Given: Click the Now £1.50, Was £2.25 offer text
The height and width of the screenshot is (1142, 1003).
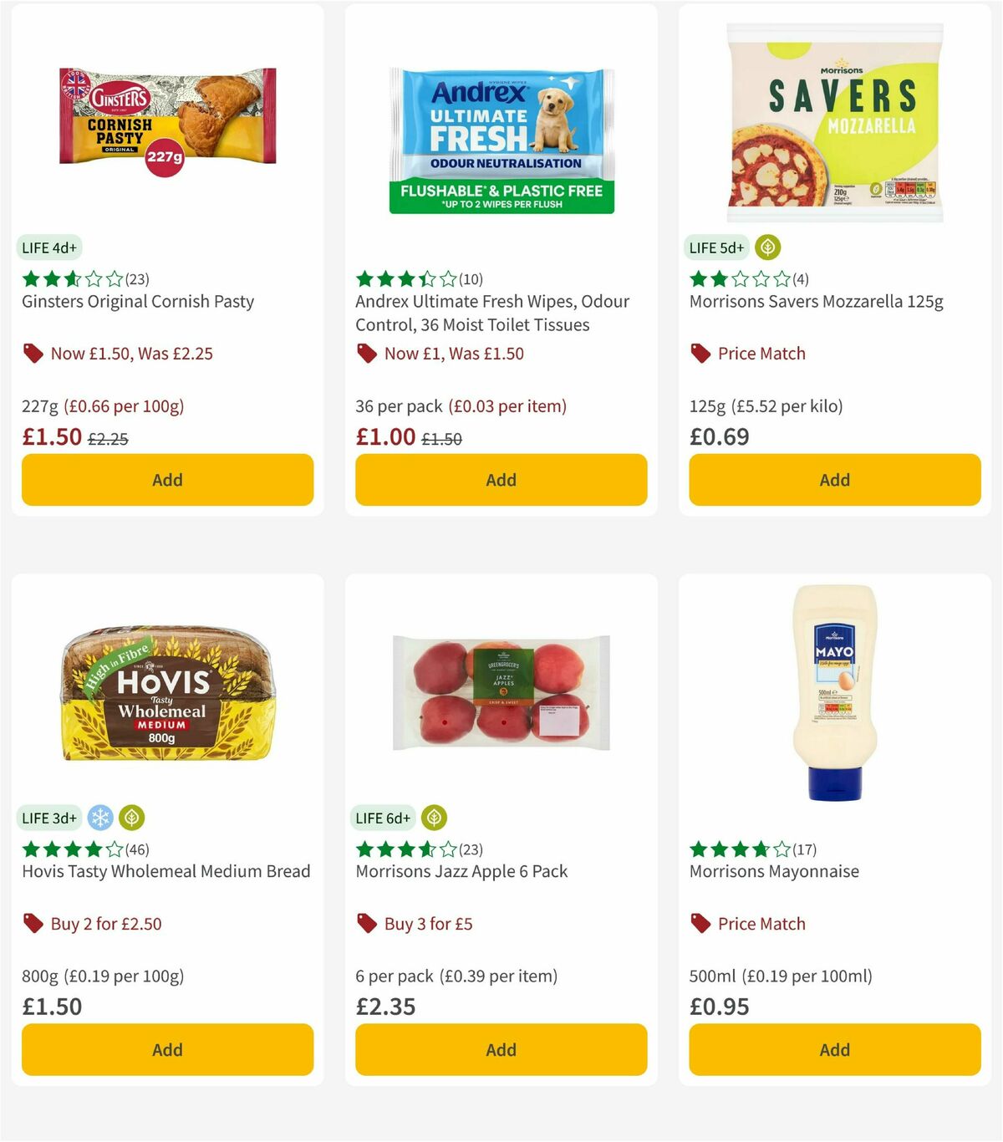Looking at the screenshot, I should (130, 353).
